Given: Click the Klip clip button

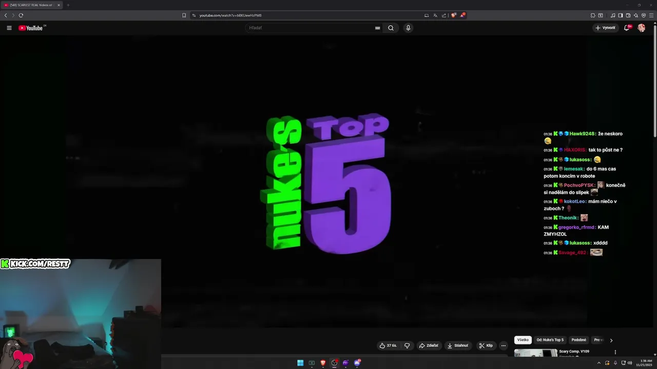Looking at the screenshot, I should point(486,345).
